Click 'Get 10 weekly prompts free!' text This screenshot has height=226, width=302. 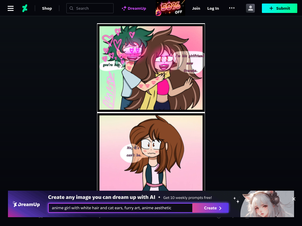tap(187, 197)
